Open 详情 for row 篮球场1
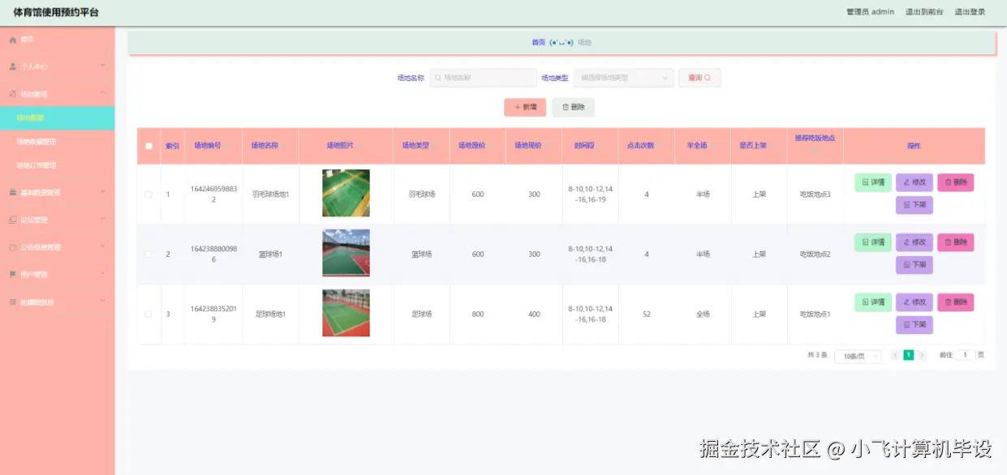This screenshot has width=1007, height=475. (873, 242)
